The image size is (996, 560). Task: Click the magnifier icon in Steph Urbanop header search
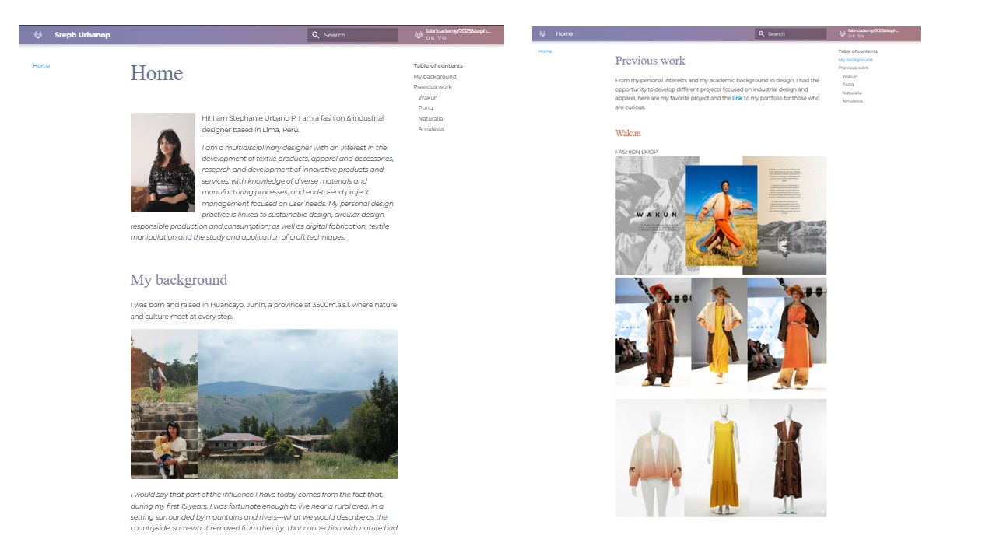point(316,35)
